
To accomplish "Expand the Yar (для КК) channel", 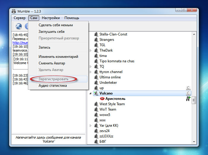I will click(x=90, y=125).
